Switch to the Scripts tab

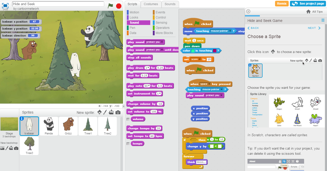[x=132, y=4]
